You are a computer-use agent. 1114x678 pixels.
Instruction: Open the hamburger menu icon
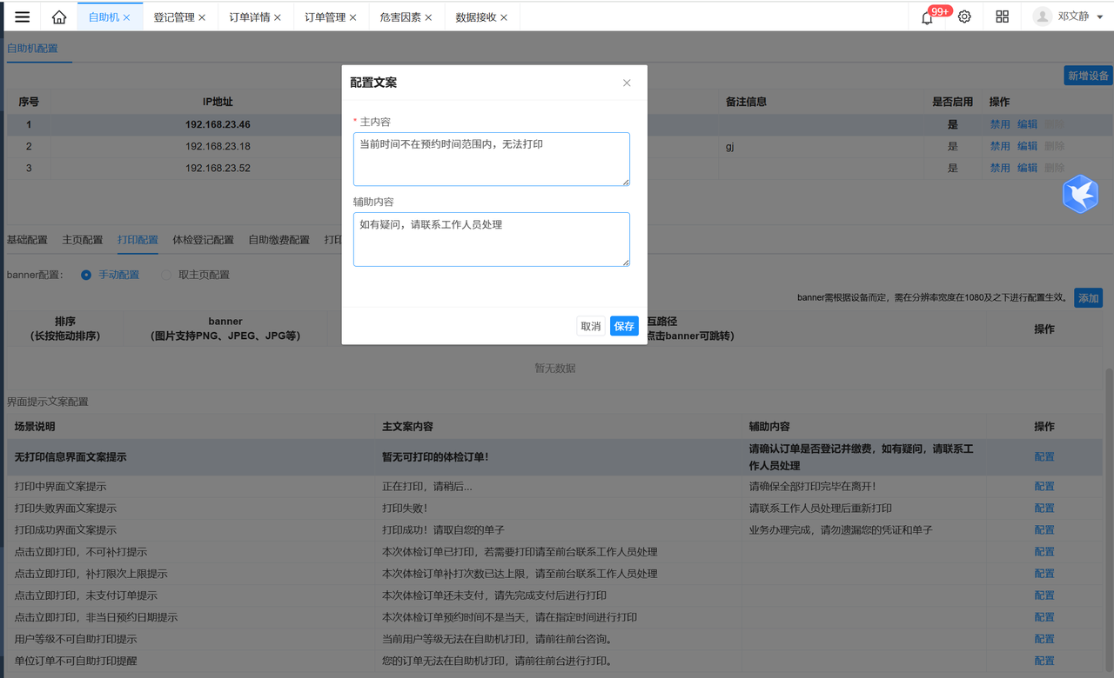23,17
